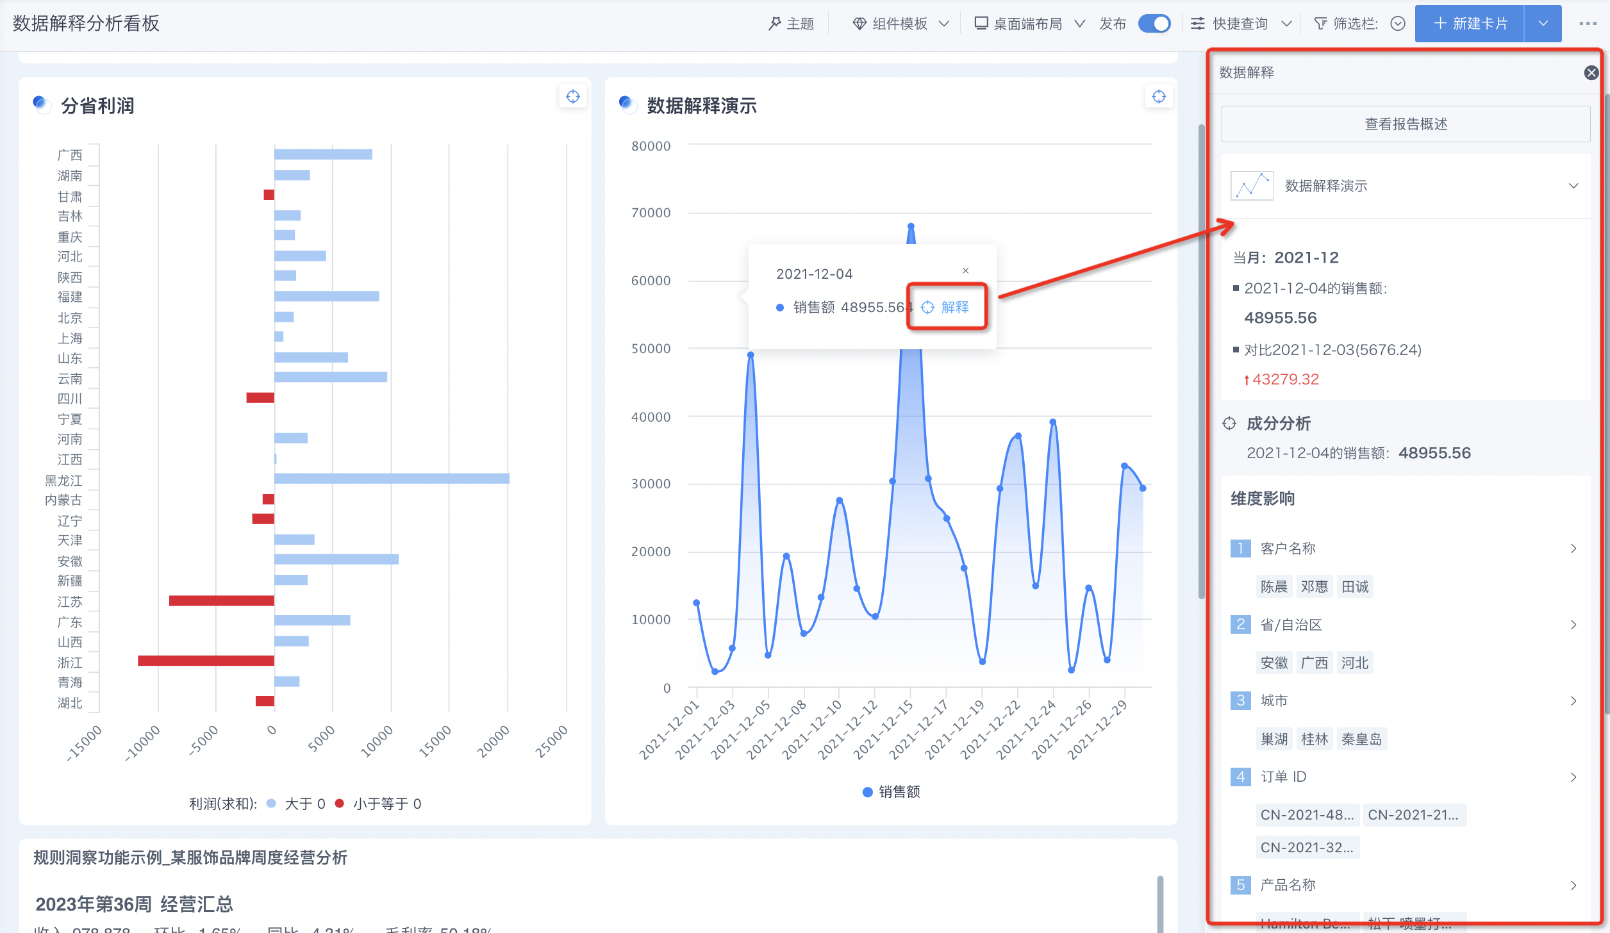The width and height of the screenshot is (1610, 933).
Task: Expand the 数据解释演示 chart selector
Action: click(1573, 186)
